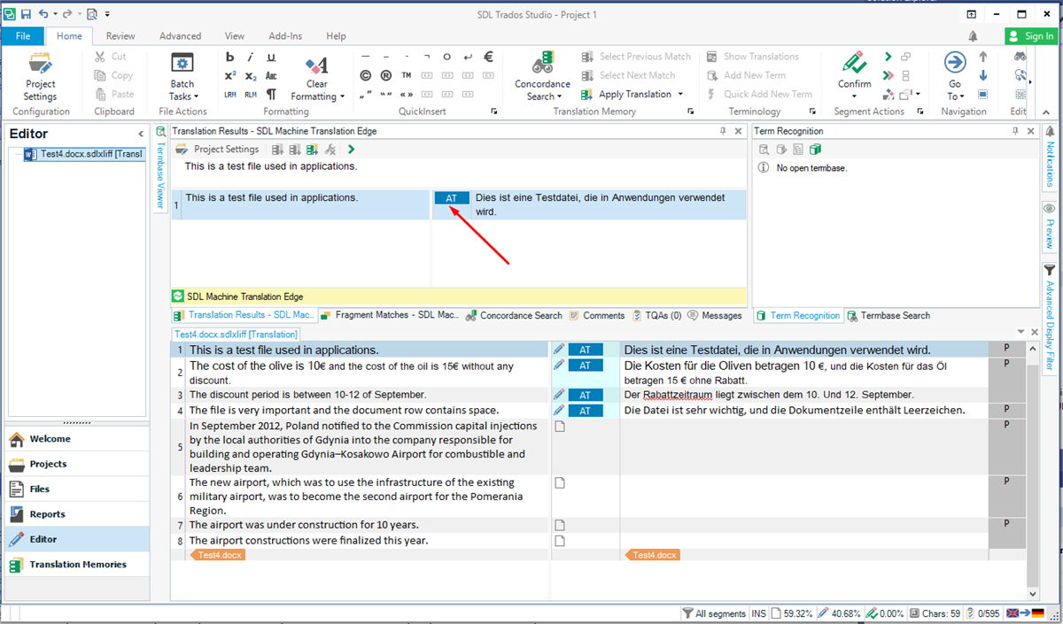The image size is (1063, 624).
Task: Switch to the Concordance Search tab
Action: [515, 315]
